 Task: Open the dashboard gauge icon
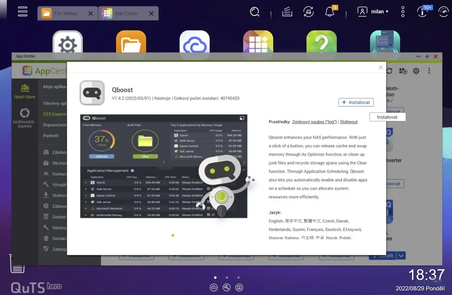pos(443,12)
